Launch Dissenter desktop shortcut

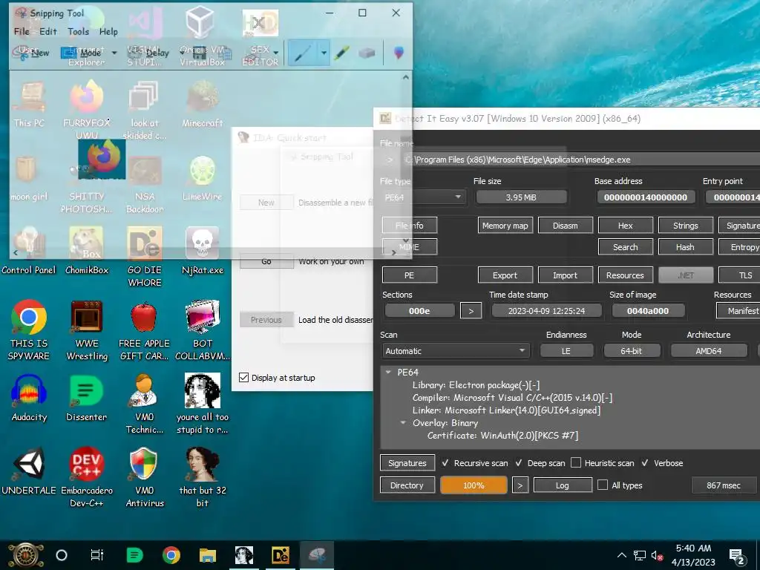[87, 398]
